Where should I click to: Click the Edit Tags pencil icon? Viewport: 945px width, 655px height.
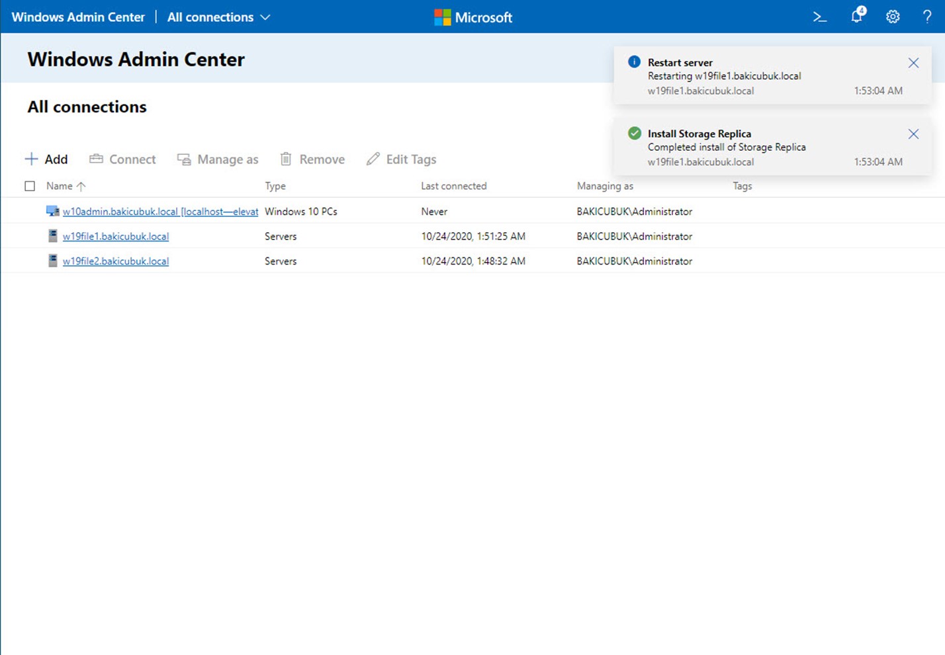pyautogui.click(x=373, y=159)
